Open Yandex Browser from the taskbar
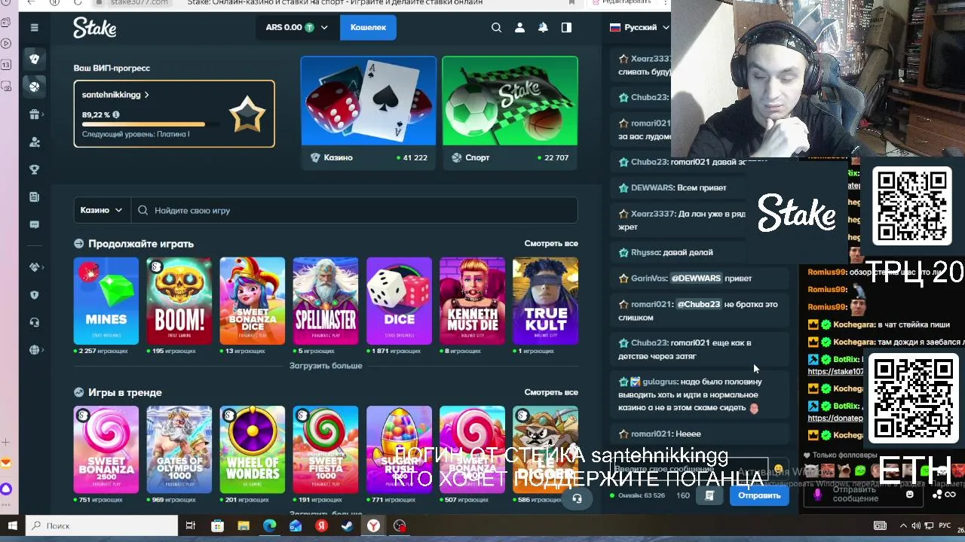Image resolution: width=965 pixels, height=542 pixels. click(x=373, y=525)
